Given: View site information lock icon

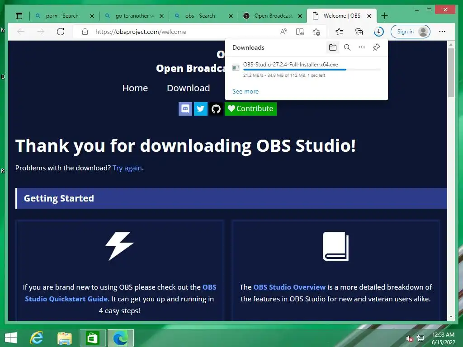Looking at the screenshot, I should [x=85, y=32].
